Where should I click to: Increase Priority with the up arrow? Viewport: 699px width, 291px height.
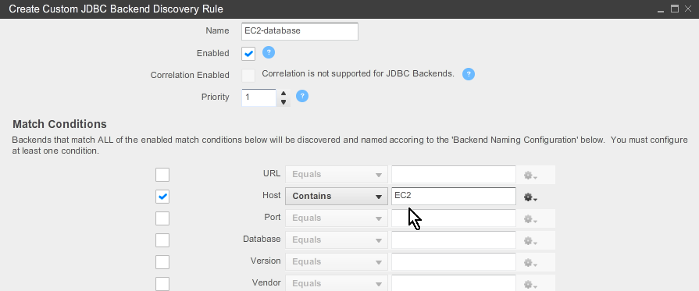click(283, 94)
